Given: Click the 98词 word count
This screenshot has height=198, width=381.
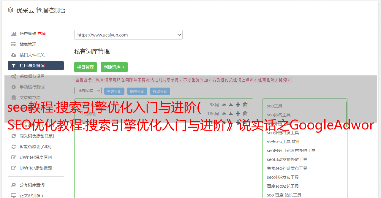Looking at the screenshot, I should 214,105.
